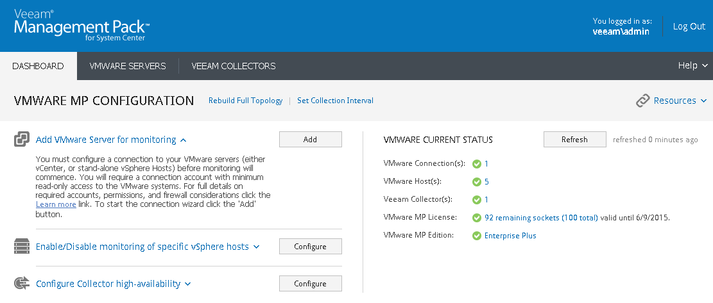This screenshot has width=713, height=303.
Task: Click green check beside VMware Connection(s)
Action: tap(476, 164)
